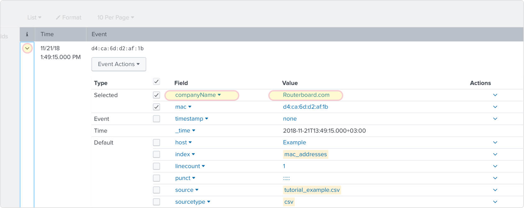Click the punct value of colons
This screenshot has height=208, width=524.
pos(286,178)
